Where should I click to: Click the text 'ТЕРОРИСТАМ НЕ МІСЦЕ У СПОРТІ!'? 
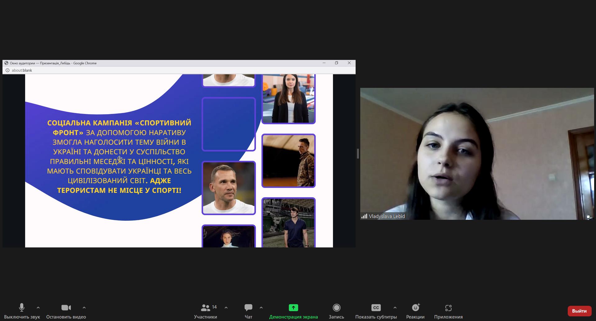click(119, 190)
